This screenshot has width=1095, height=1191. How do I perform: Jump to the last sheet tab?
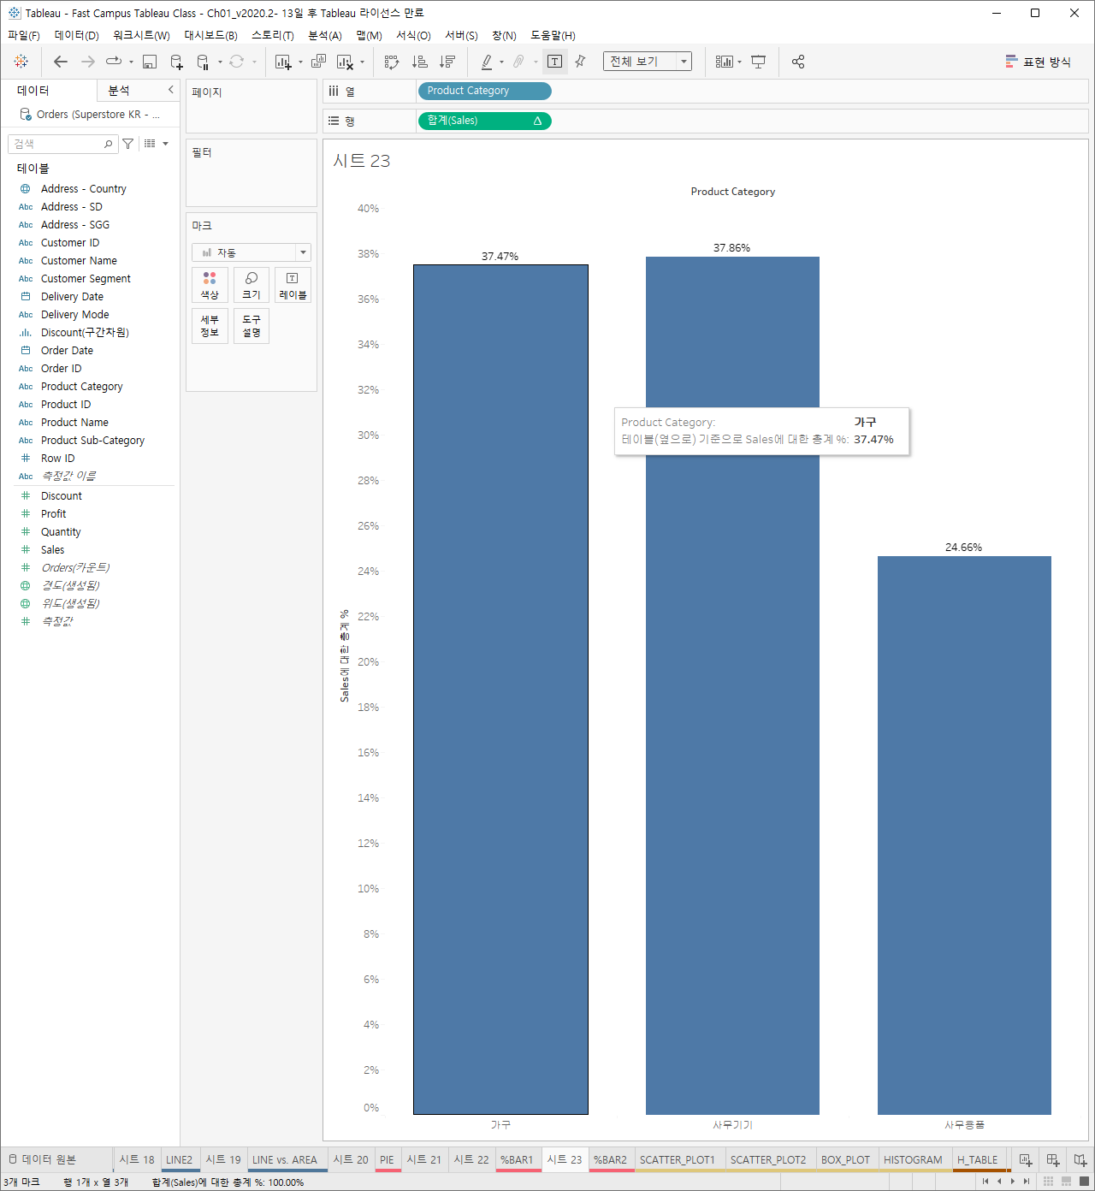(1027, 1182)
